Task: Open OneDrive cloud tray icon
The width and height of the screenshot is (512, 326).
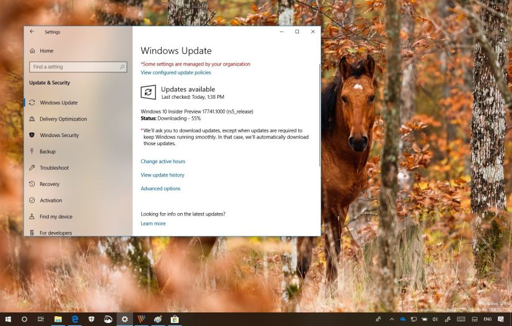Action: pyautogui.click(x=402, y=319)
